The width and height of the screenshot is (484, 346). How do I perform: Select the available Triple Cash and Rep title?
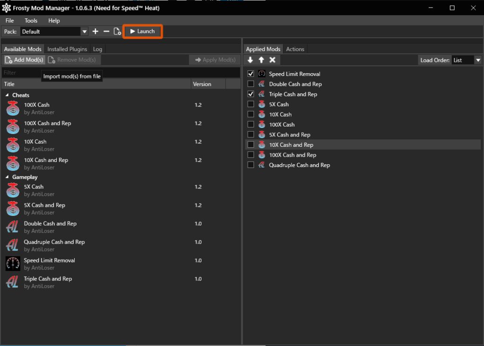(x=48, y=279)
